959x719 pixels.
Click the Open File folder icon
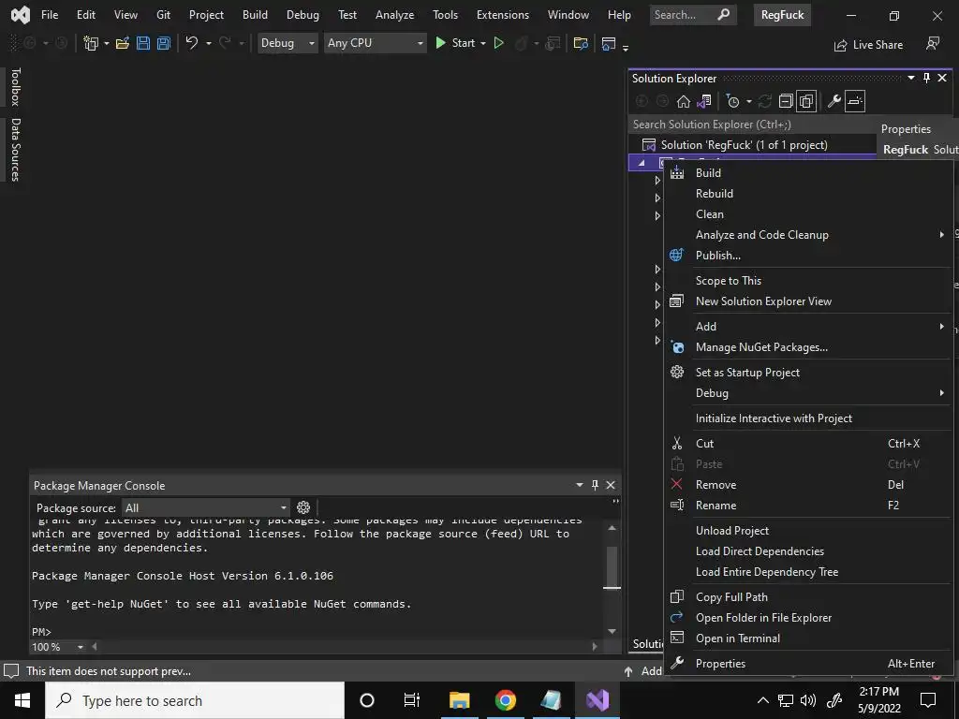(123, 43)
